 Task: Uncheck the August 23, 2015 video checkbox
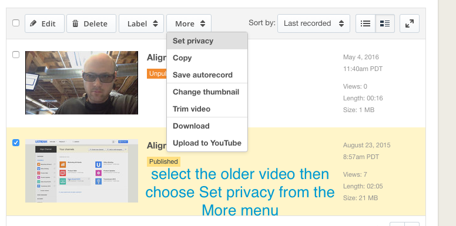[x=16, y=143]
